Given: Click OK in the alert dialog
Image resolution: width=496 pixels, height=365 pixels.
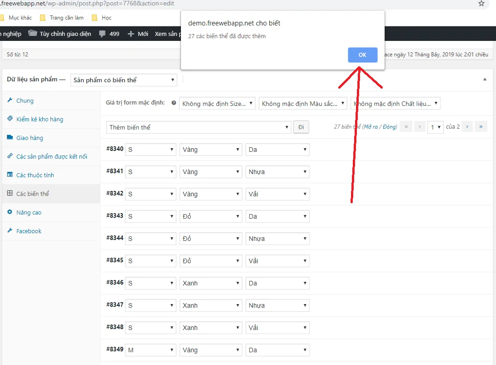Looking at the screenshot, I should [362, 55].
